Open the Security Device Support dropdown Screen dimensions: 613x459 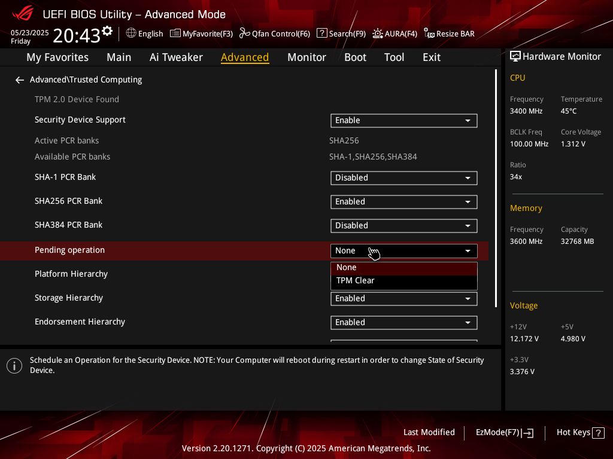[x=404, y=121]
